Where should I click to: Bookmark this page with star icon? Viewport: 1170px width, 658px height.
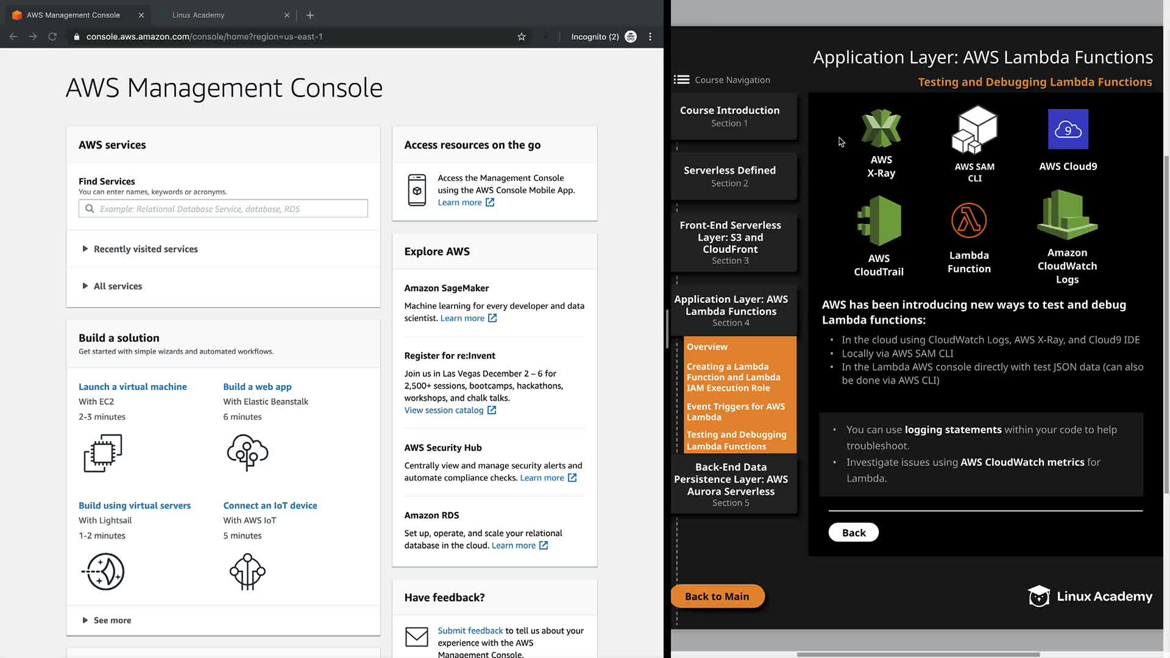[522, 37]
